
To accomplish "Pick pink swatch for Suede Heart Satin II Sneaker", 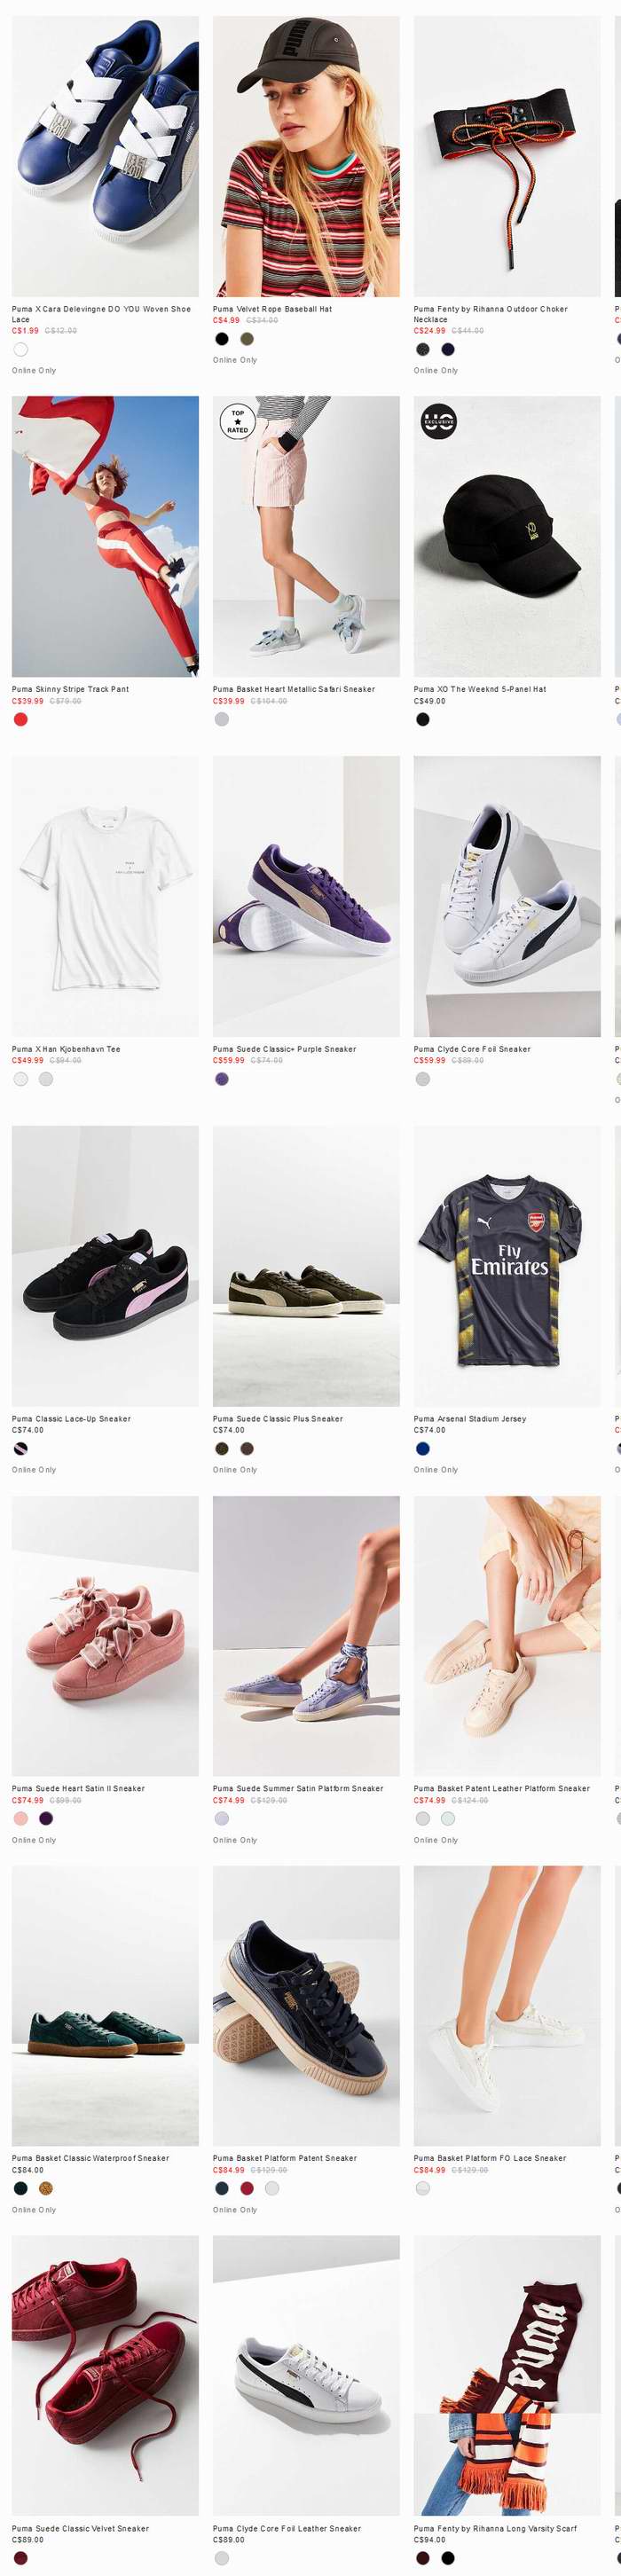I will coord(21,1818).
